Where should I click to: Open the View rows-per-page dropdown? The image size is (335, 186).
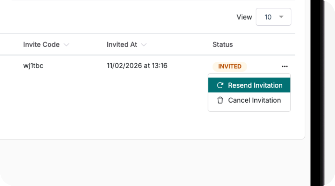pos(273,17)
